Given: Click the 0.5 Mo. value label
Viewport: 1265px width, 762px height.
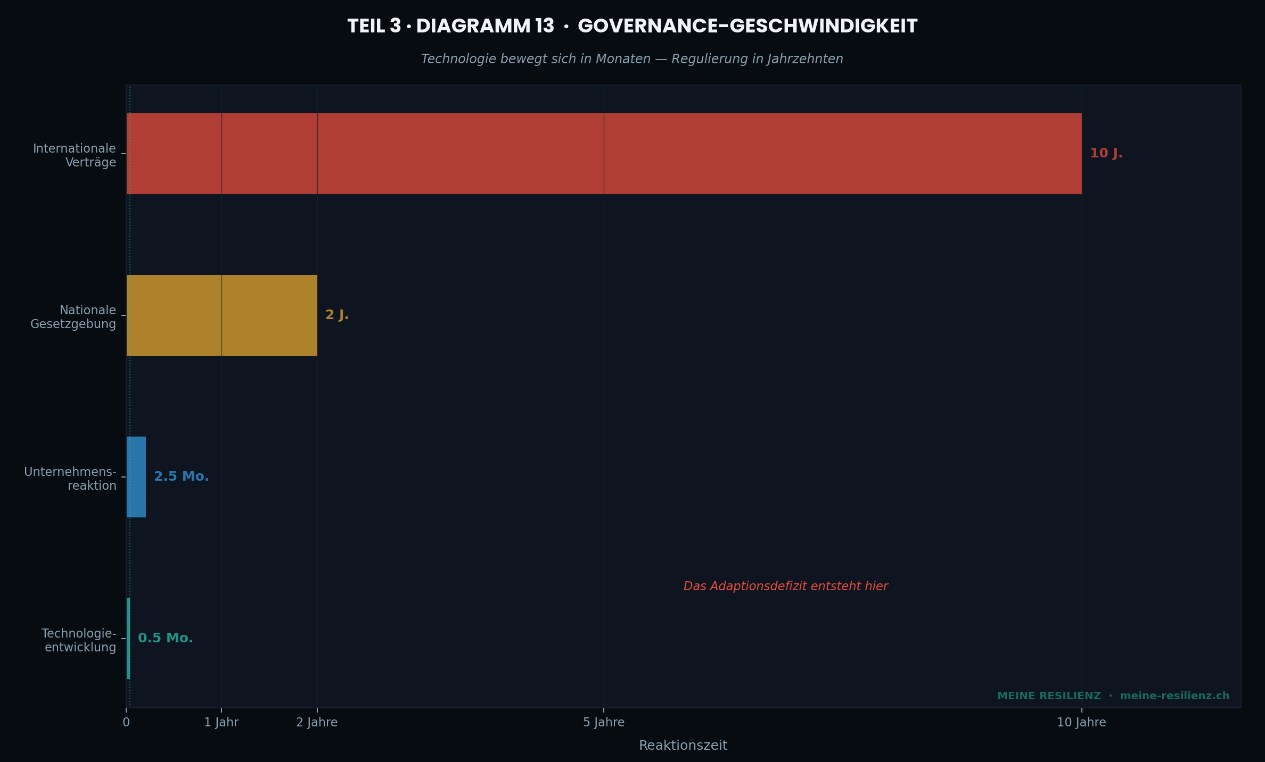Looking at the screenshot, I should click(x=165, y=638).
